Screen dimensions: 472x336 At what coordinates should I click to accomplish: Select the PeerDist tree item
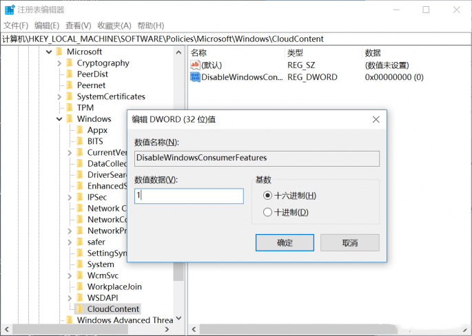click(x=92, y=74)
